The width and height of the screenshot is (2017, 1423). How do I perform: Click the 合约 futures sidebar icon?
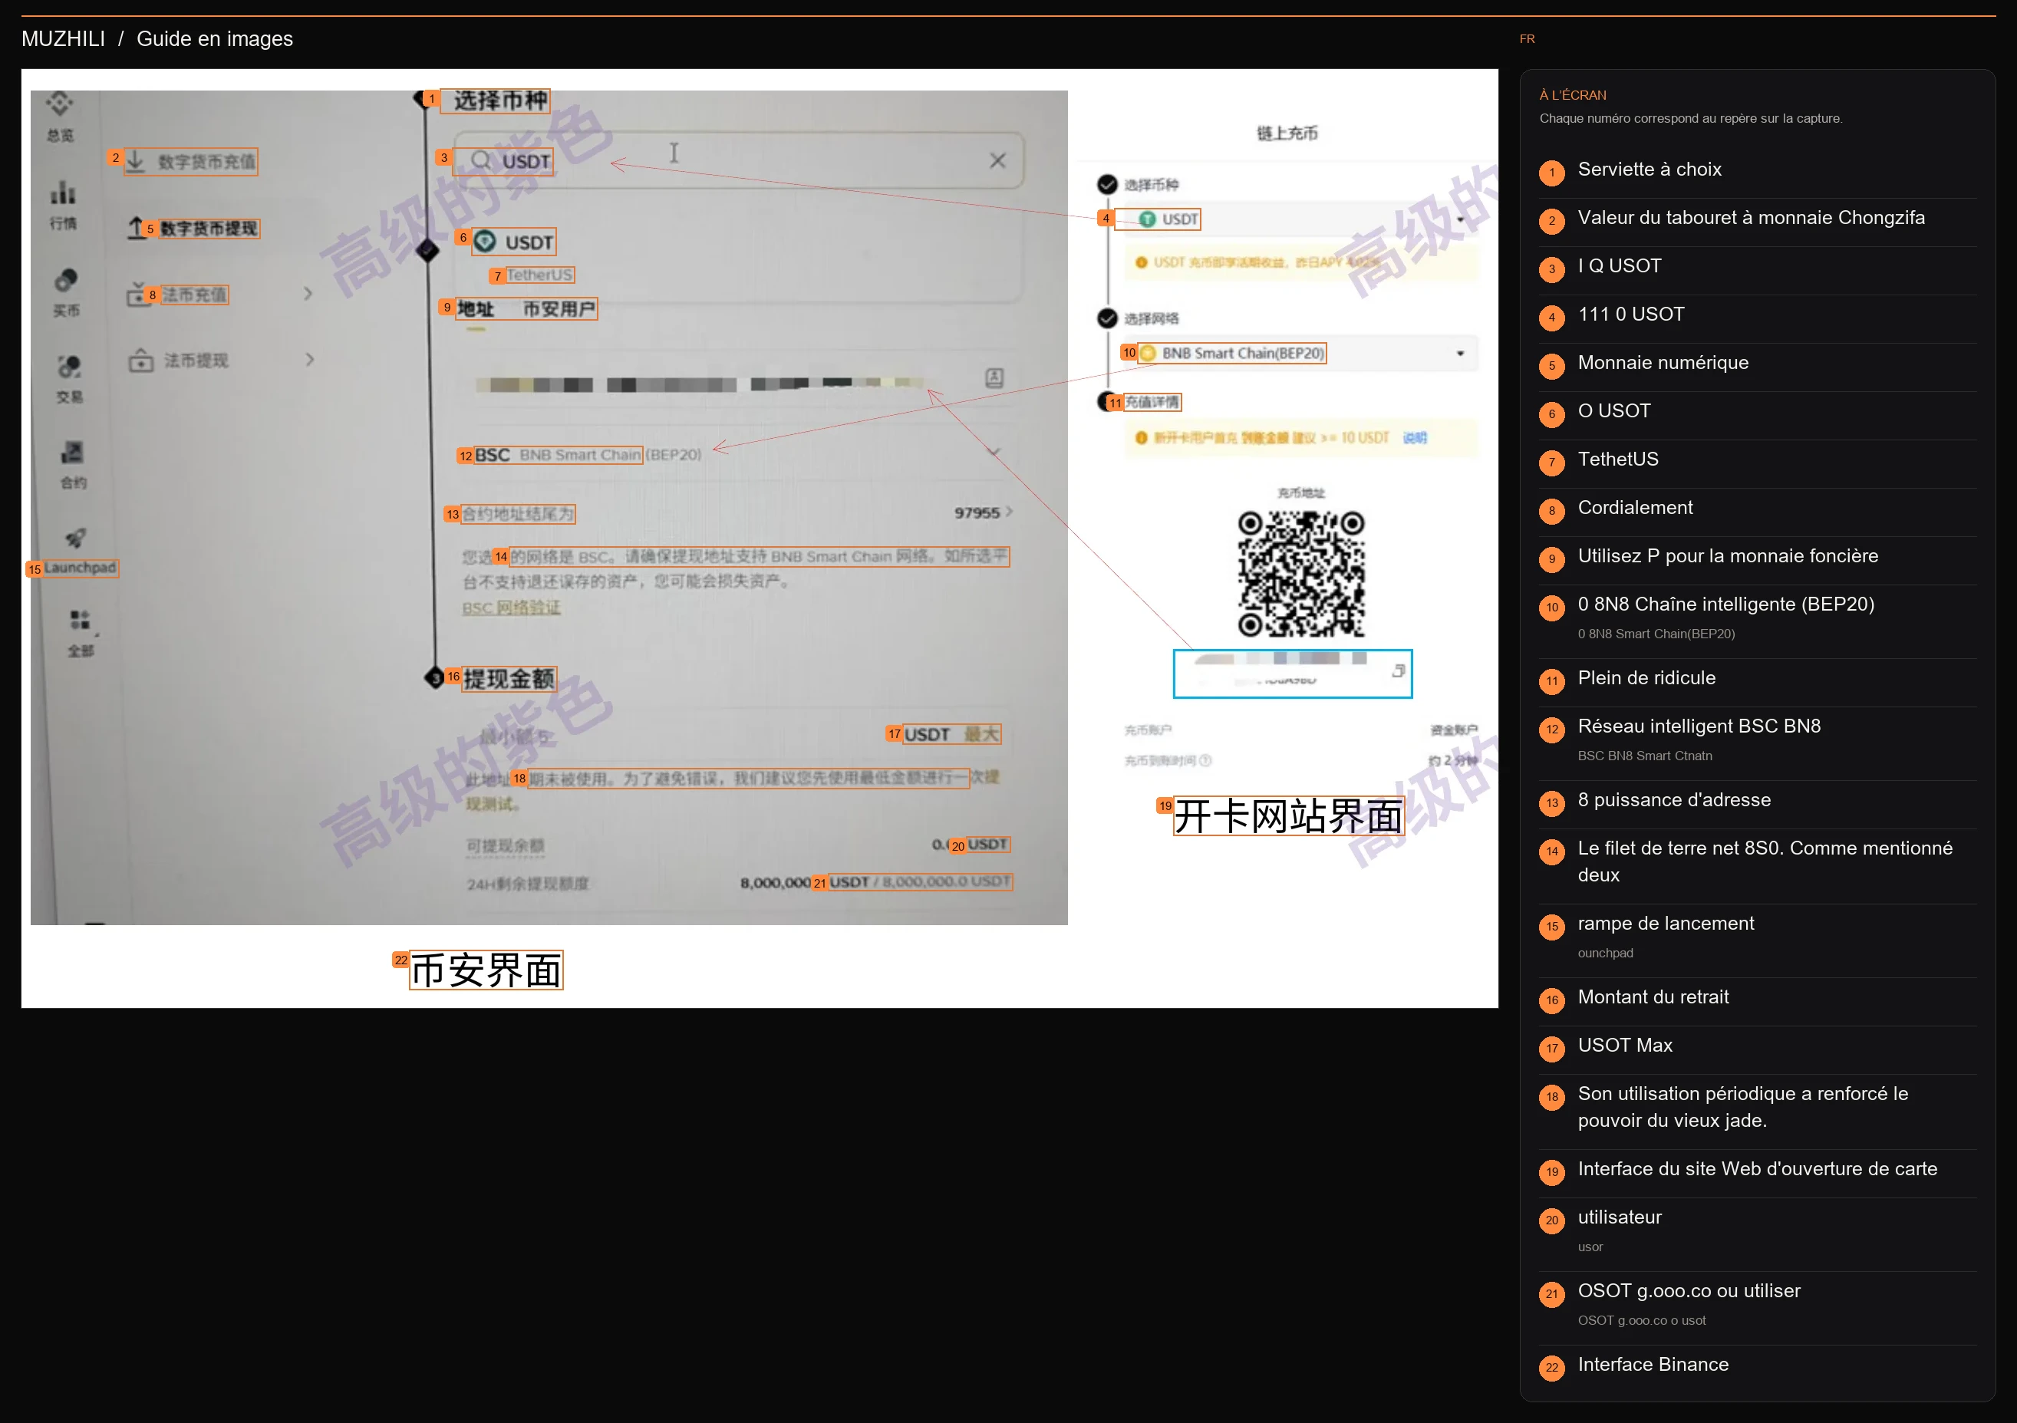click(72, 452)
